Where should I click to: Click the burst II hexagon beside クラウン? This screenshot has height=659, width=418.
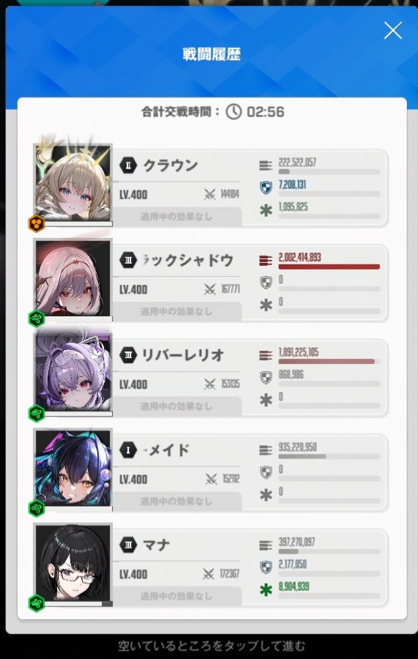pos(128,165)
